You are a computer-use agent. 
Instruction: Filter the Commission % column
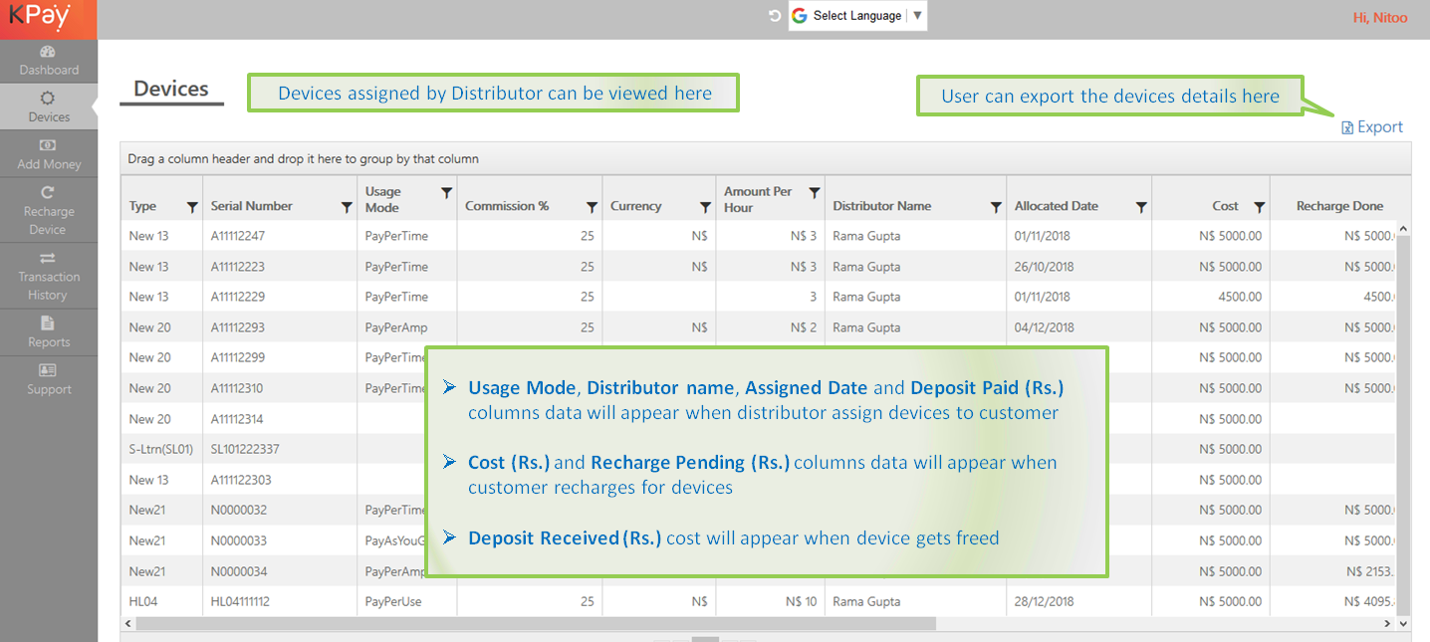tap(592, 207)
